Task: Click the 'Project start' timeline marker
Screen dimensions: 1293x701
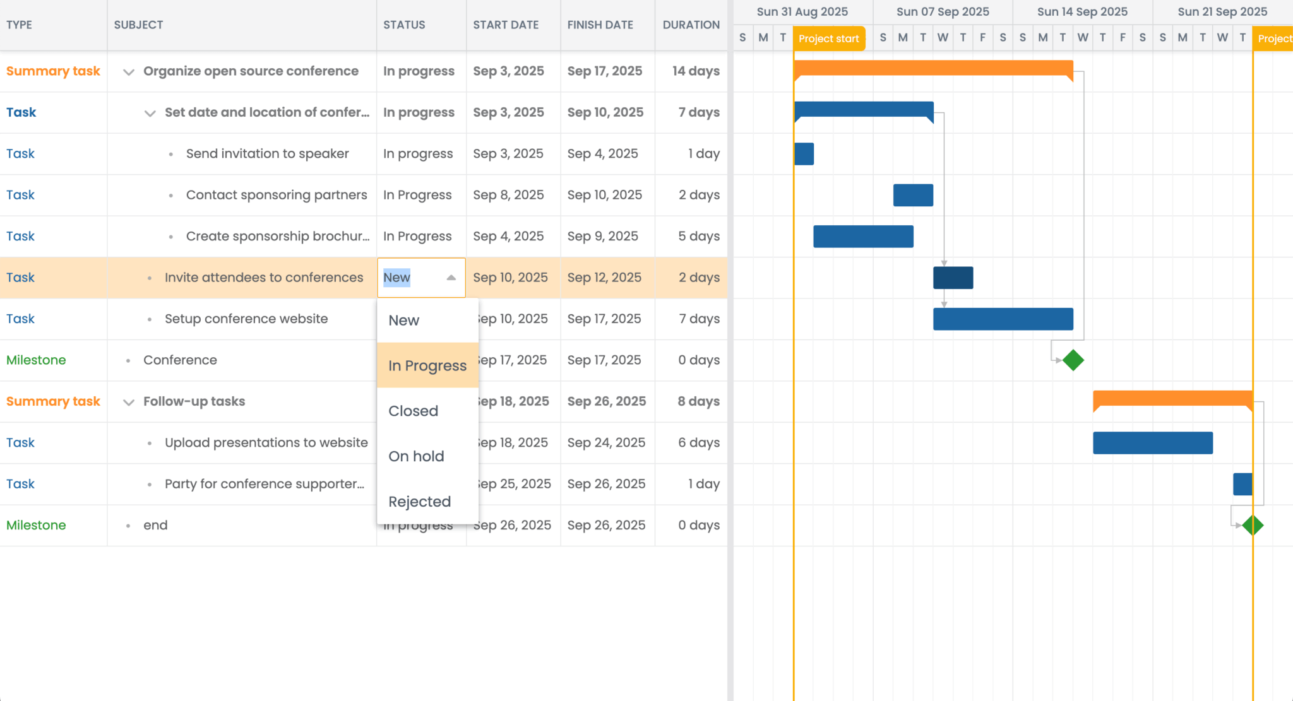Action: tap(828, 38)
